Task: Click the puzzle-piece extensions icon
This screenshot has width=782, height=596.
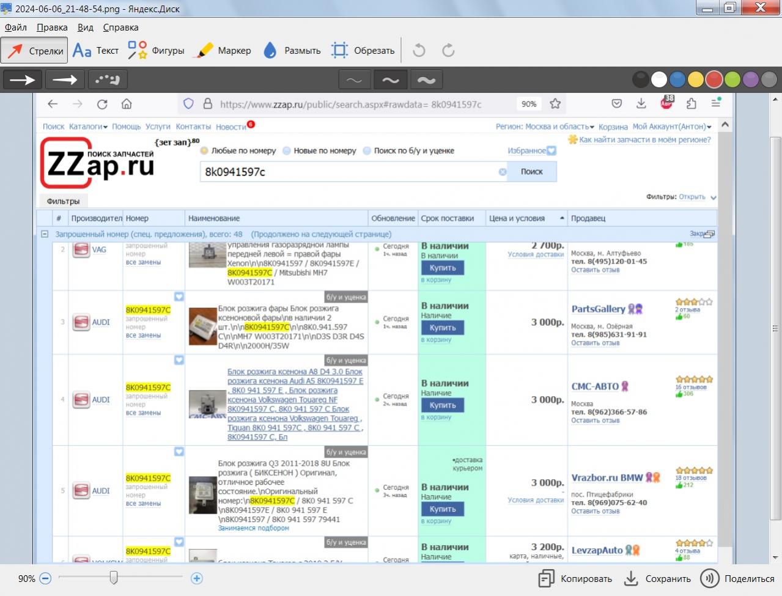Action: pos(691,103)
